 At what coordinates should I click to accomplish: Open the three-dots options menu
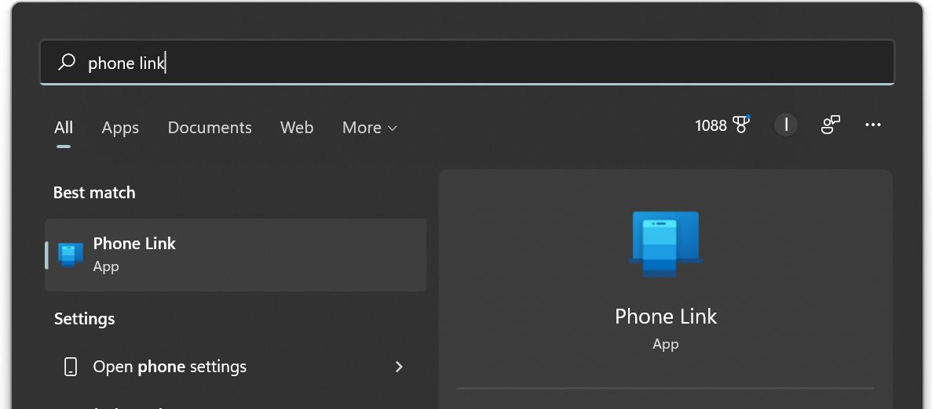(872, 125)
